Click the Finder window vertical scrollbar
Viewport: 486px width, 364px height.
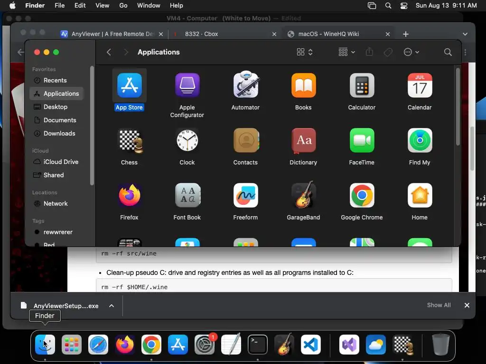point(458,107)
